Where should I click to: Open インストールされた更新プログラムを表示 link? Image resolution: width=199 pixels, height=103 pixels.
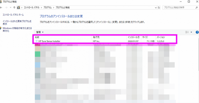17,23
